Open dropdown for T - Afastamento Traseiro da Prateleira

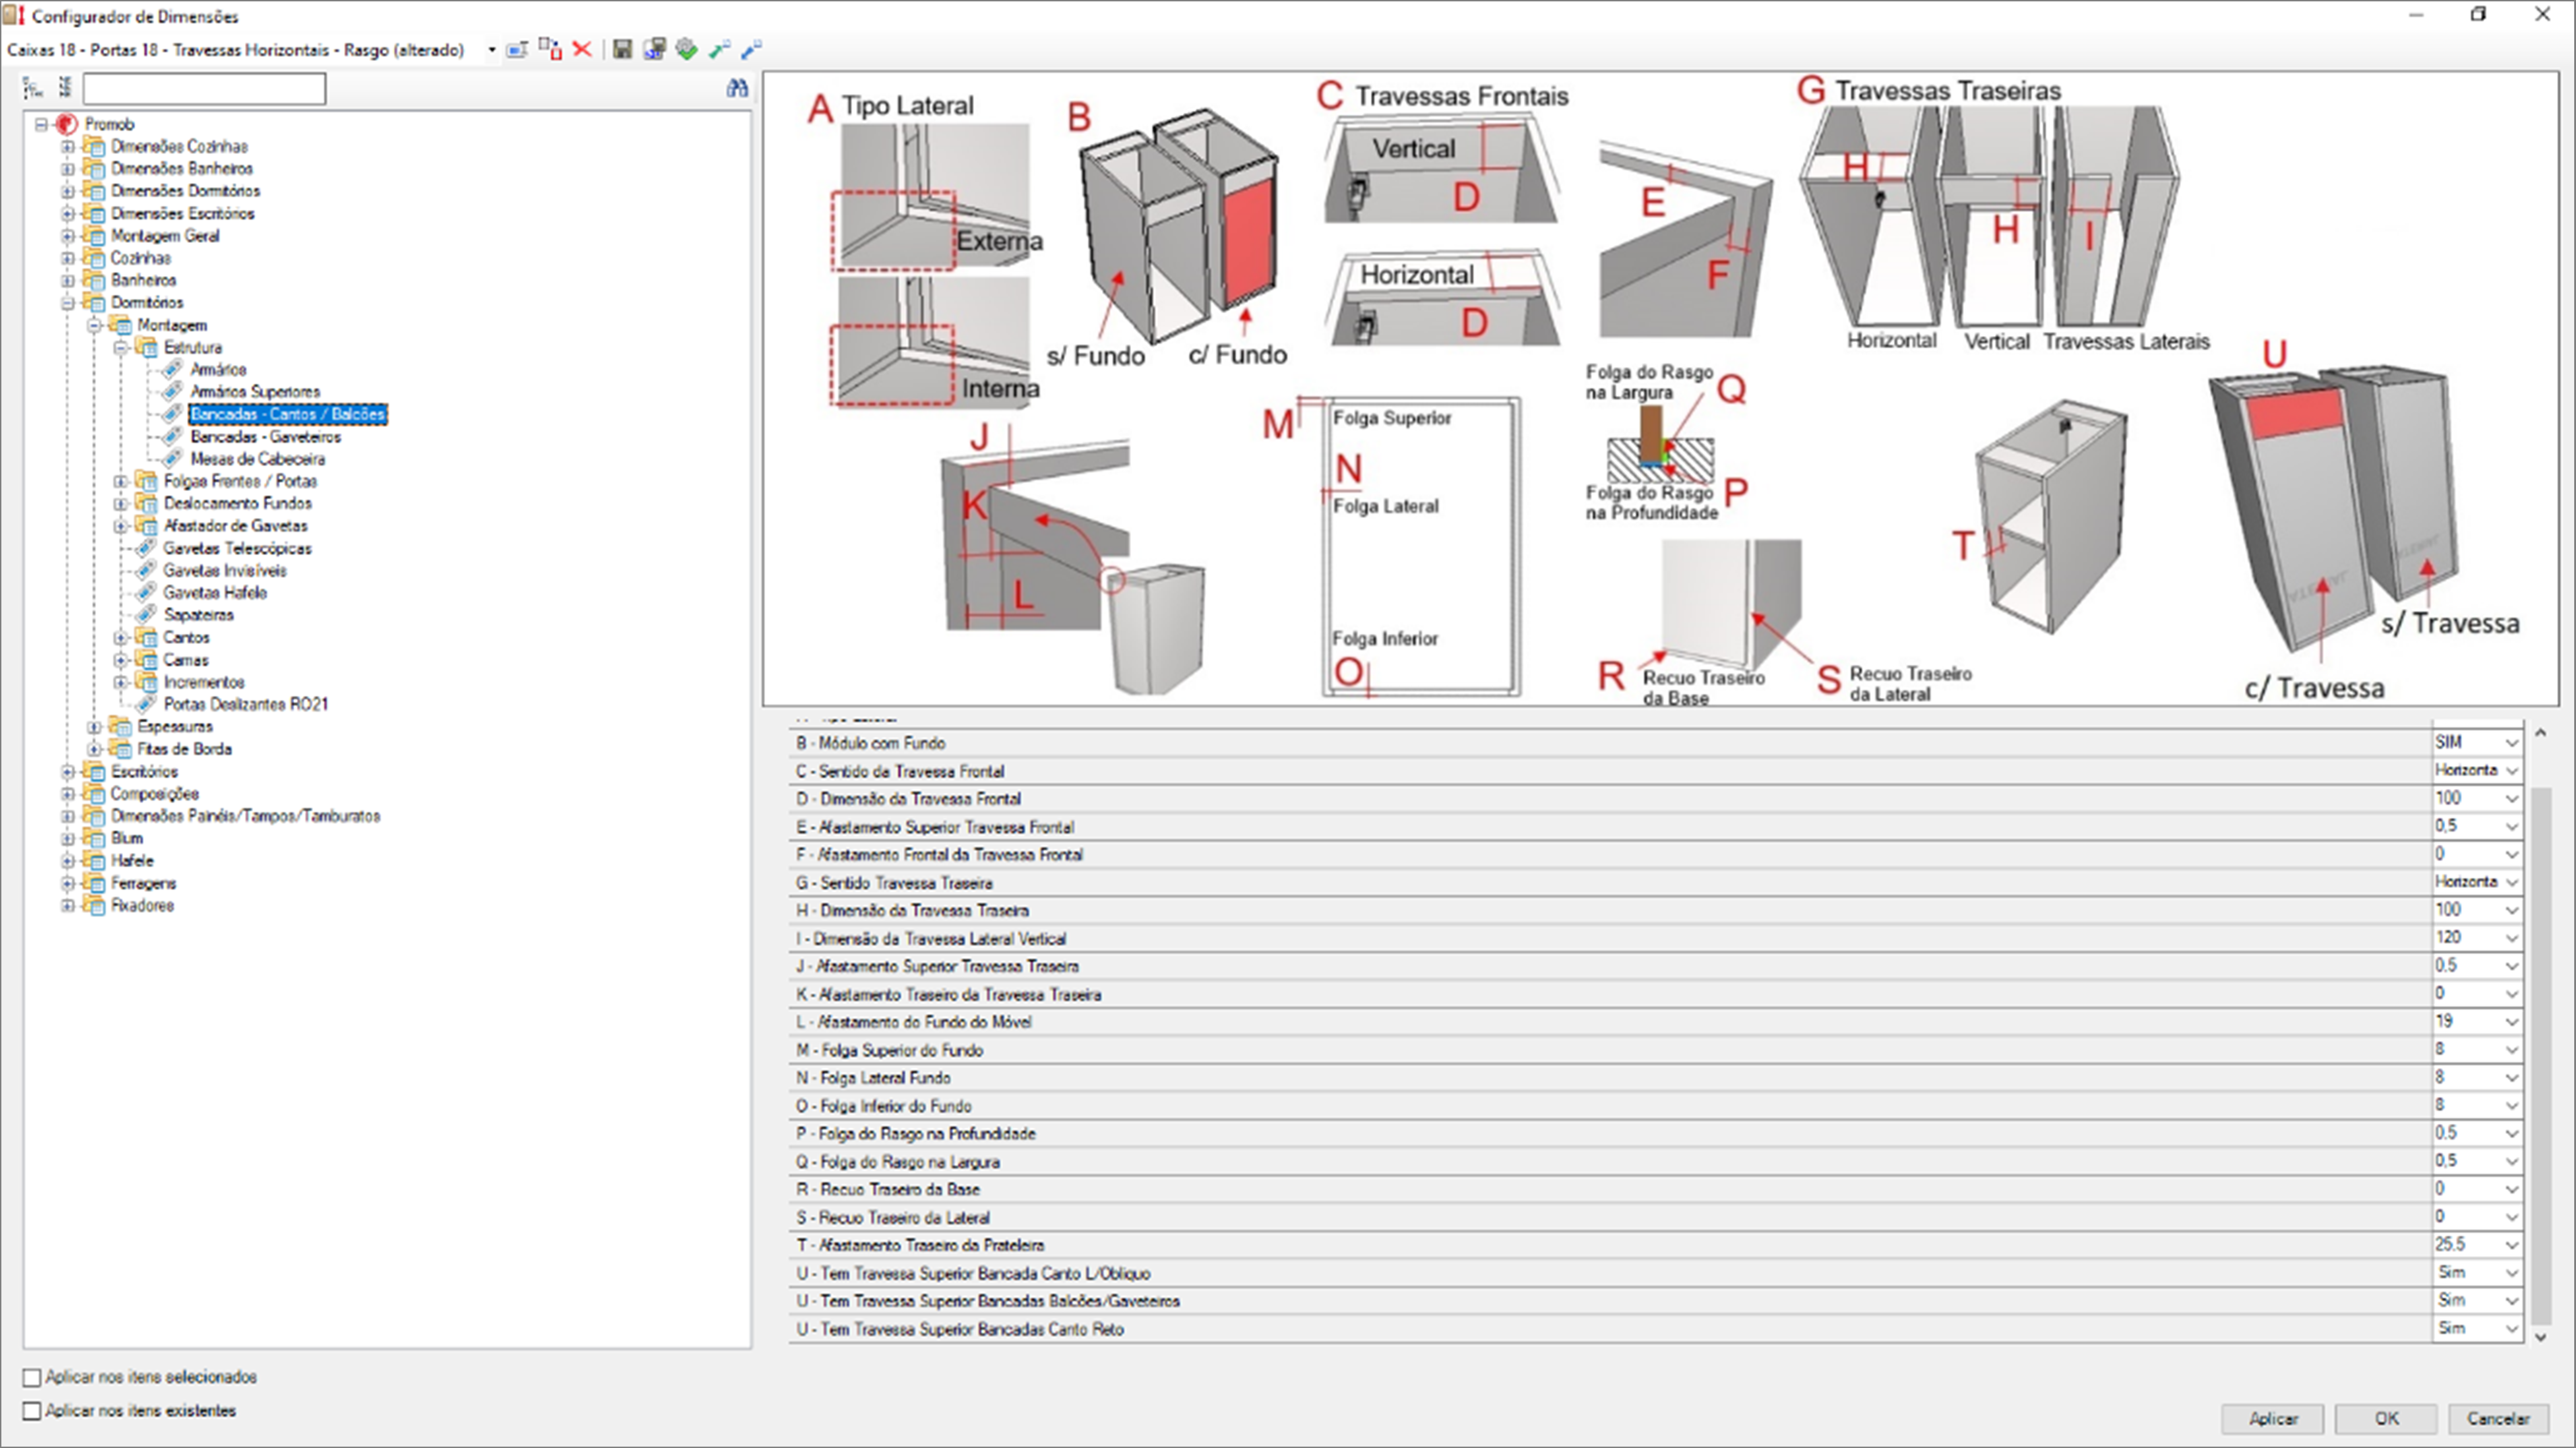[x=2511, y=1245]
